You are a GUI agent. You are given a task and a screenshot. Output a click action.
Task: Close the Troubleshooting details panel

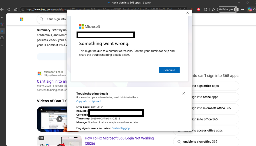(184, 93)
